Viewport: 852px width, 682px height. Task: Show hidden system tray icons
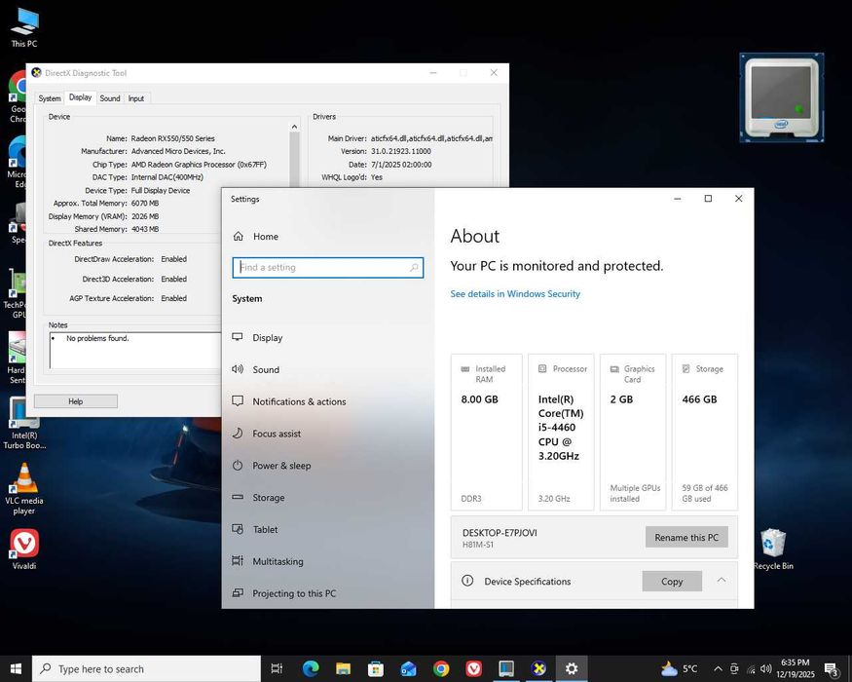718,668
